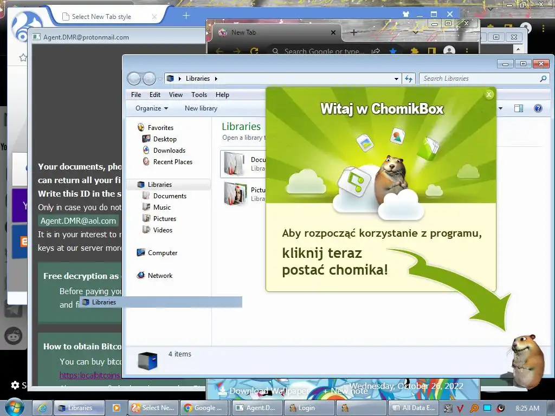
Task: Select Videos in the navigation tree
Action: coord(163,230)
